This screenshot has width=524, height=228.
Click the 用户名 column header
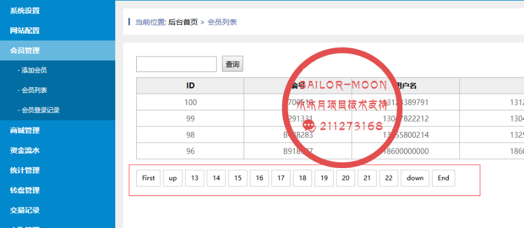click(x=406, y=86)
